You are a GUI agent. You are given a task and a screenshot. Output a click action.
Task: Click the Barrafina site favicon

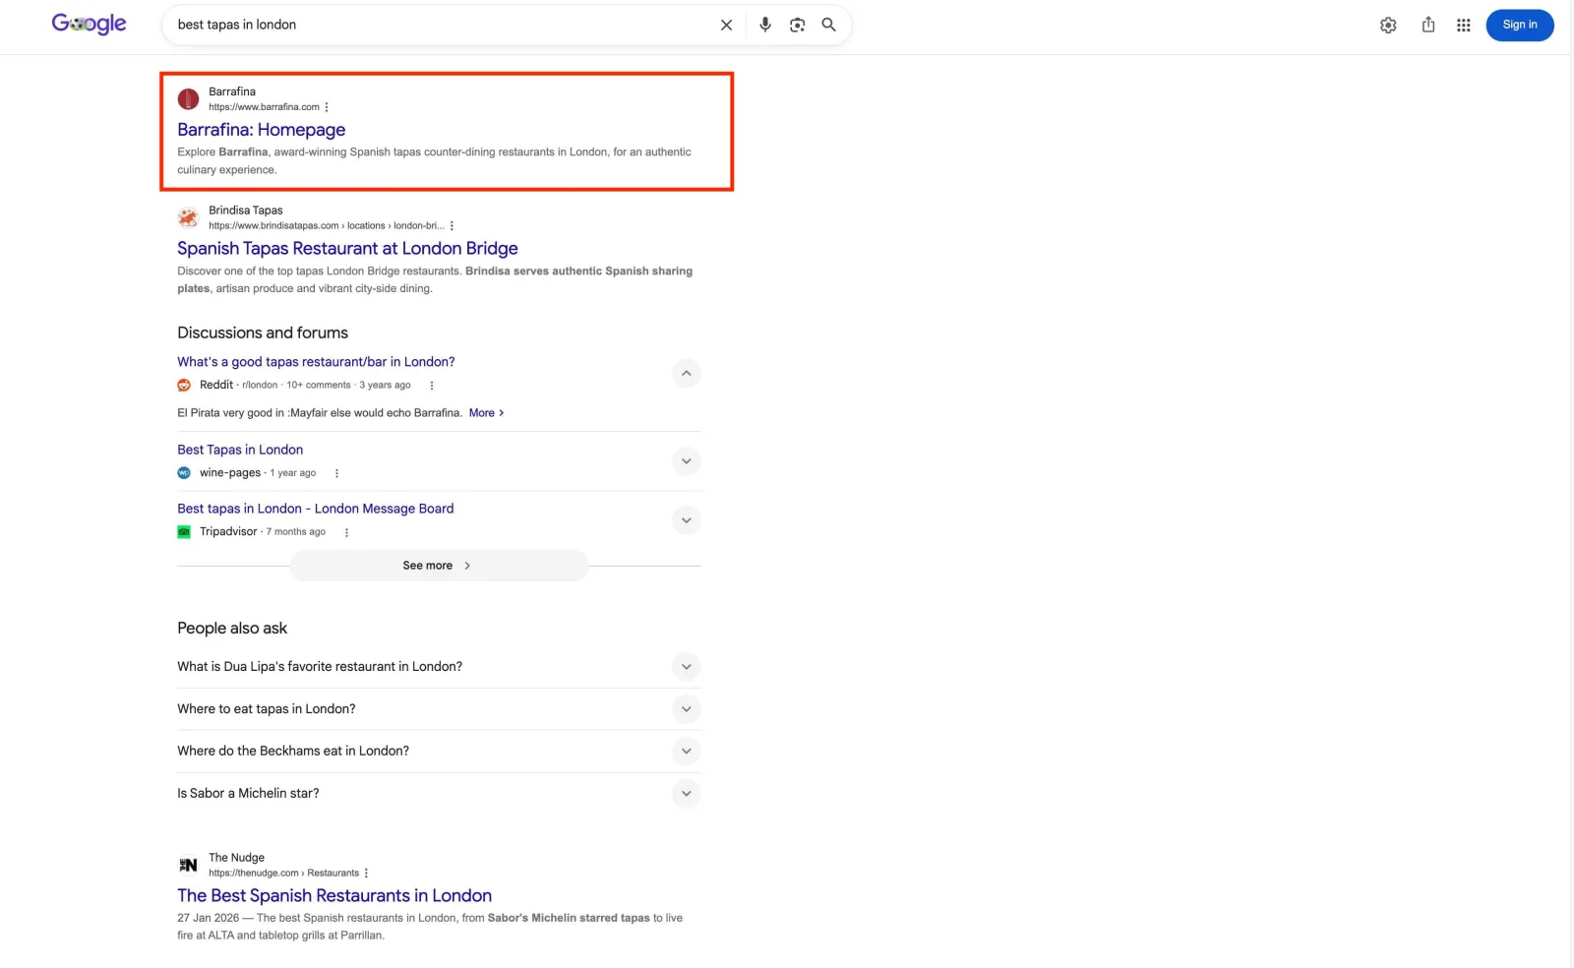tap(188, 99)
